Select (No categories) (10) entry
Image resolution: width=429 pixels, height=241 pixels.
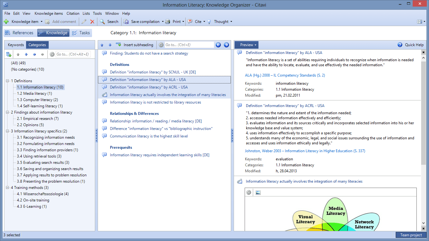tap(28, 69)
